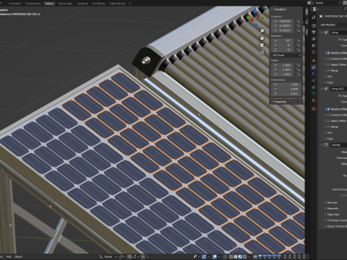Disable Array.001's Relative Offset checkbox
The image size is (347, 260).
(328, 109)
